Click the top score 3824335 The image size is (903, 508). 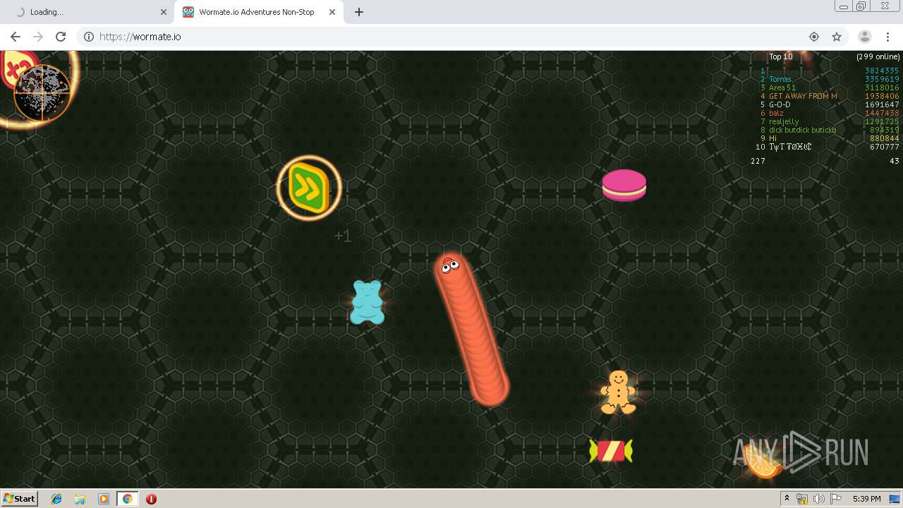click(882, 71)
